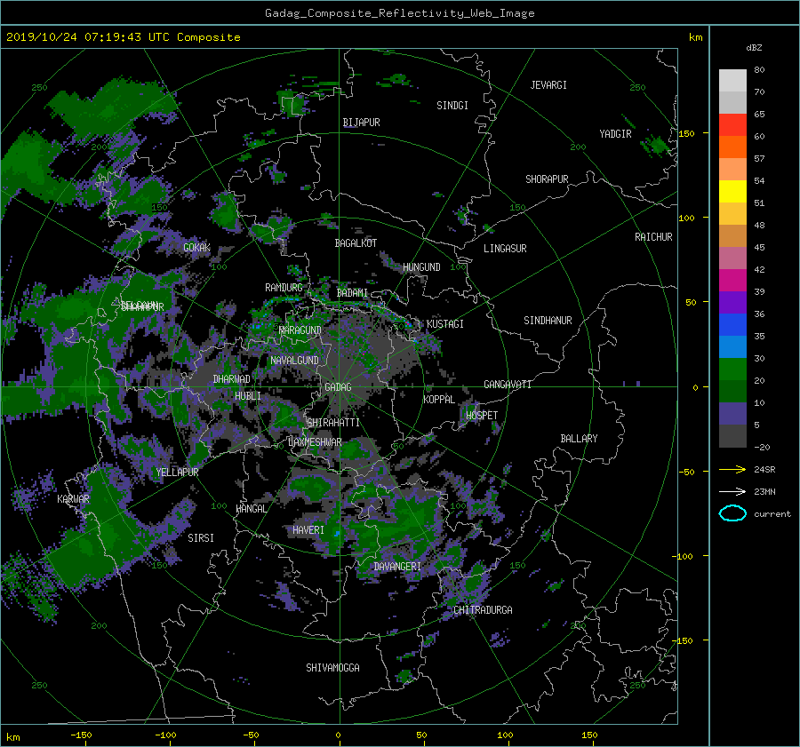Click the YADGIR city label
Viewport: 800px width, 747px height.
615,134
